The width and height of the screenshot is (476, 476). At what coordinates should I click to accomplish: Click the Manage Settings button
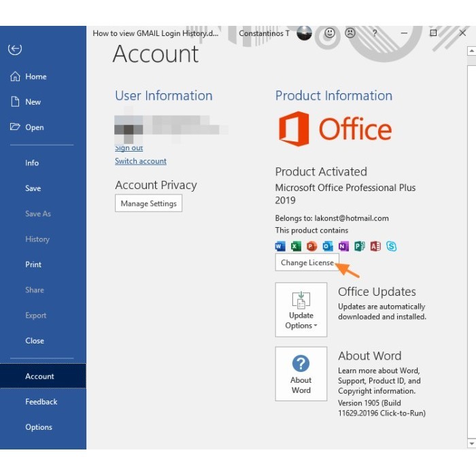click(148, 203)
